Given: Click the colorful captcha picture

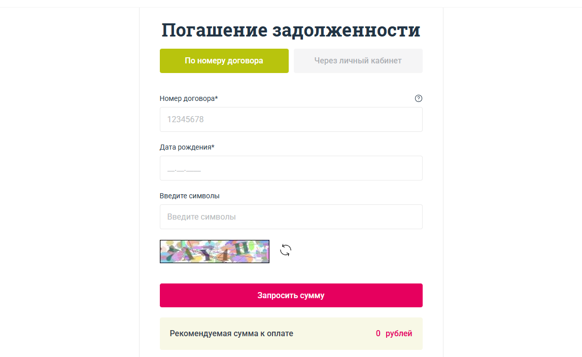Looking at the screenshot, I should point(215,252).
